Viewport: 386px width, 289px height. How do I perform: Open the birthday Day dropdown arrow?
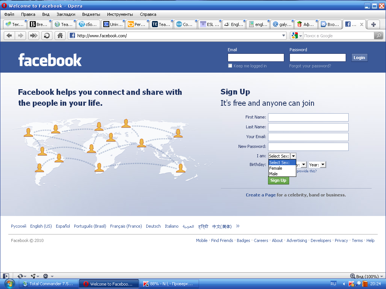(x=304, y=165)
